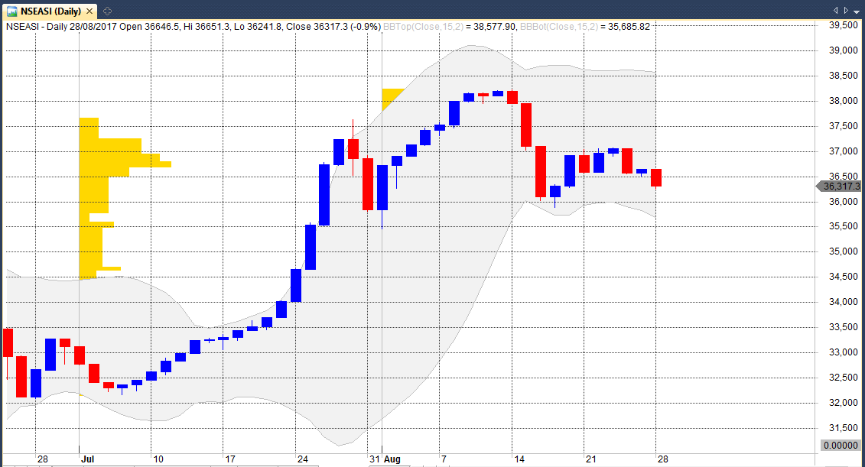Click the Aug label on the date axis
The image size is (865, 467).
click(392, 459)
